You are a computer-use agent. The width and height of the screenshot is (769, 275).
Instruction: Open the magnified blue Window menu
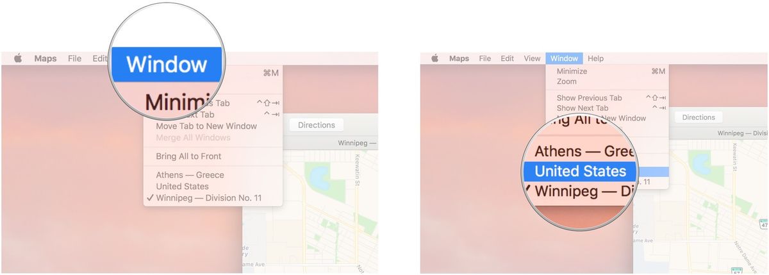point(167,64)
